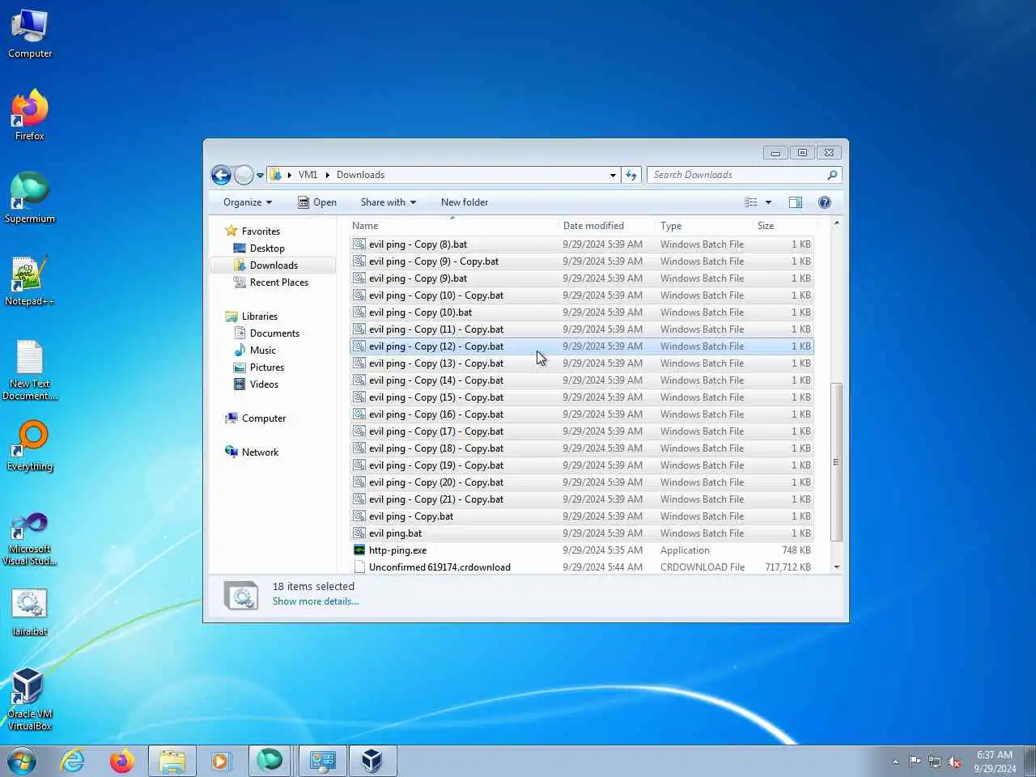Image resolution: width=1036 pixels, height=777 pixels.
Task: Select file evil ping - Copy (21) - Copy.bat
Action: (581, 499)
